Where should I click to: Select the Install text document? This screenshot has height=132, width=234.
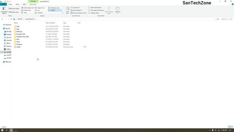click(18, 47)
